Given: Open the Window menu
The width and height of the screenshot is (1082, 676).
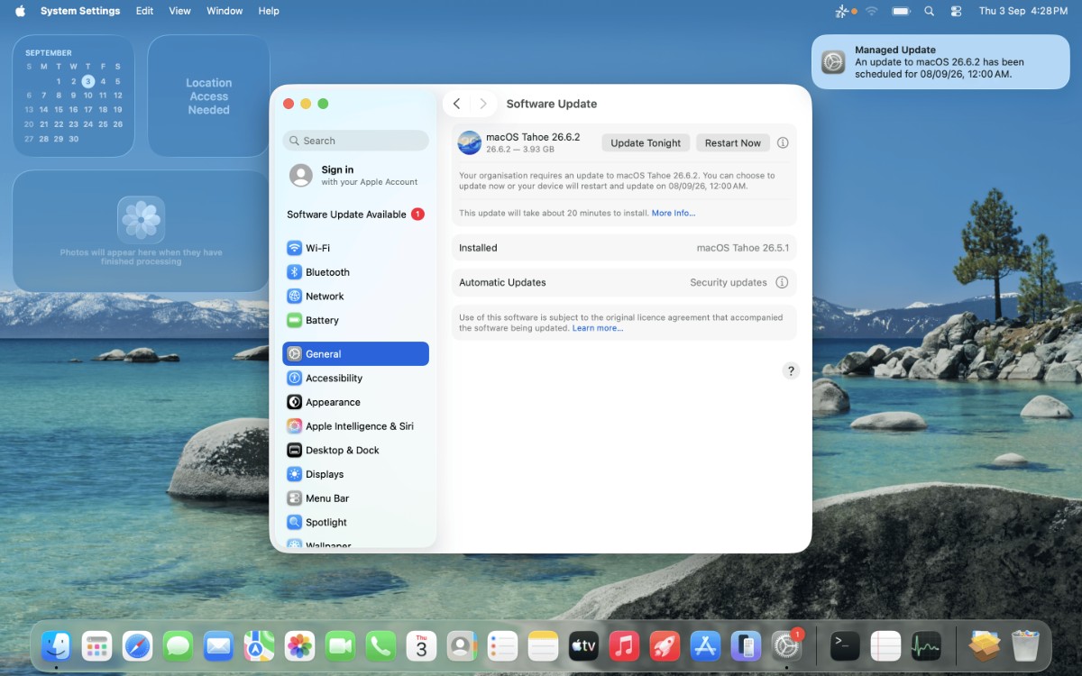Looking at the screenshot, I should (x=225, y=11).
